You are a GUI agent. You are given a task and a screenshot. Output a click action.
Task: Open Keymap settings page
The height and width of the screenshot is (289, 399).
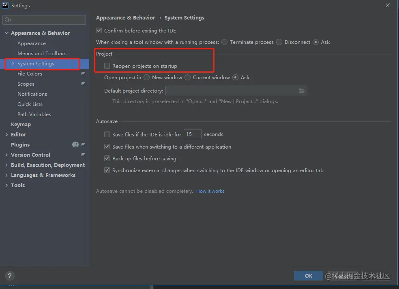point(21,125)
